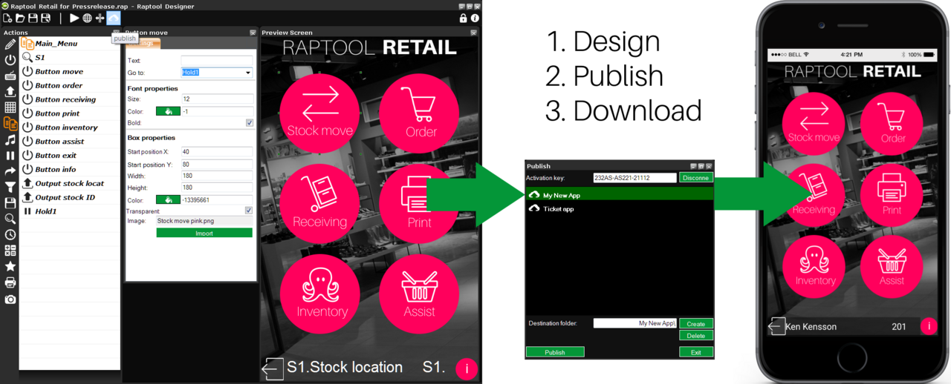Viewport: 951px width, 384px height.
Task: Click the Exit button in Publish dialog
Action: pyautogui.click(x=696, y=352)
